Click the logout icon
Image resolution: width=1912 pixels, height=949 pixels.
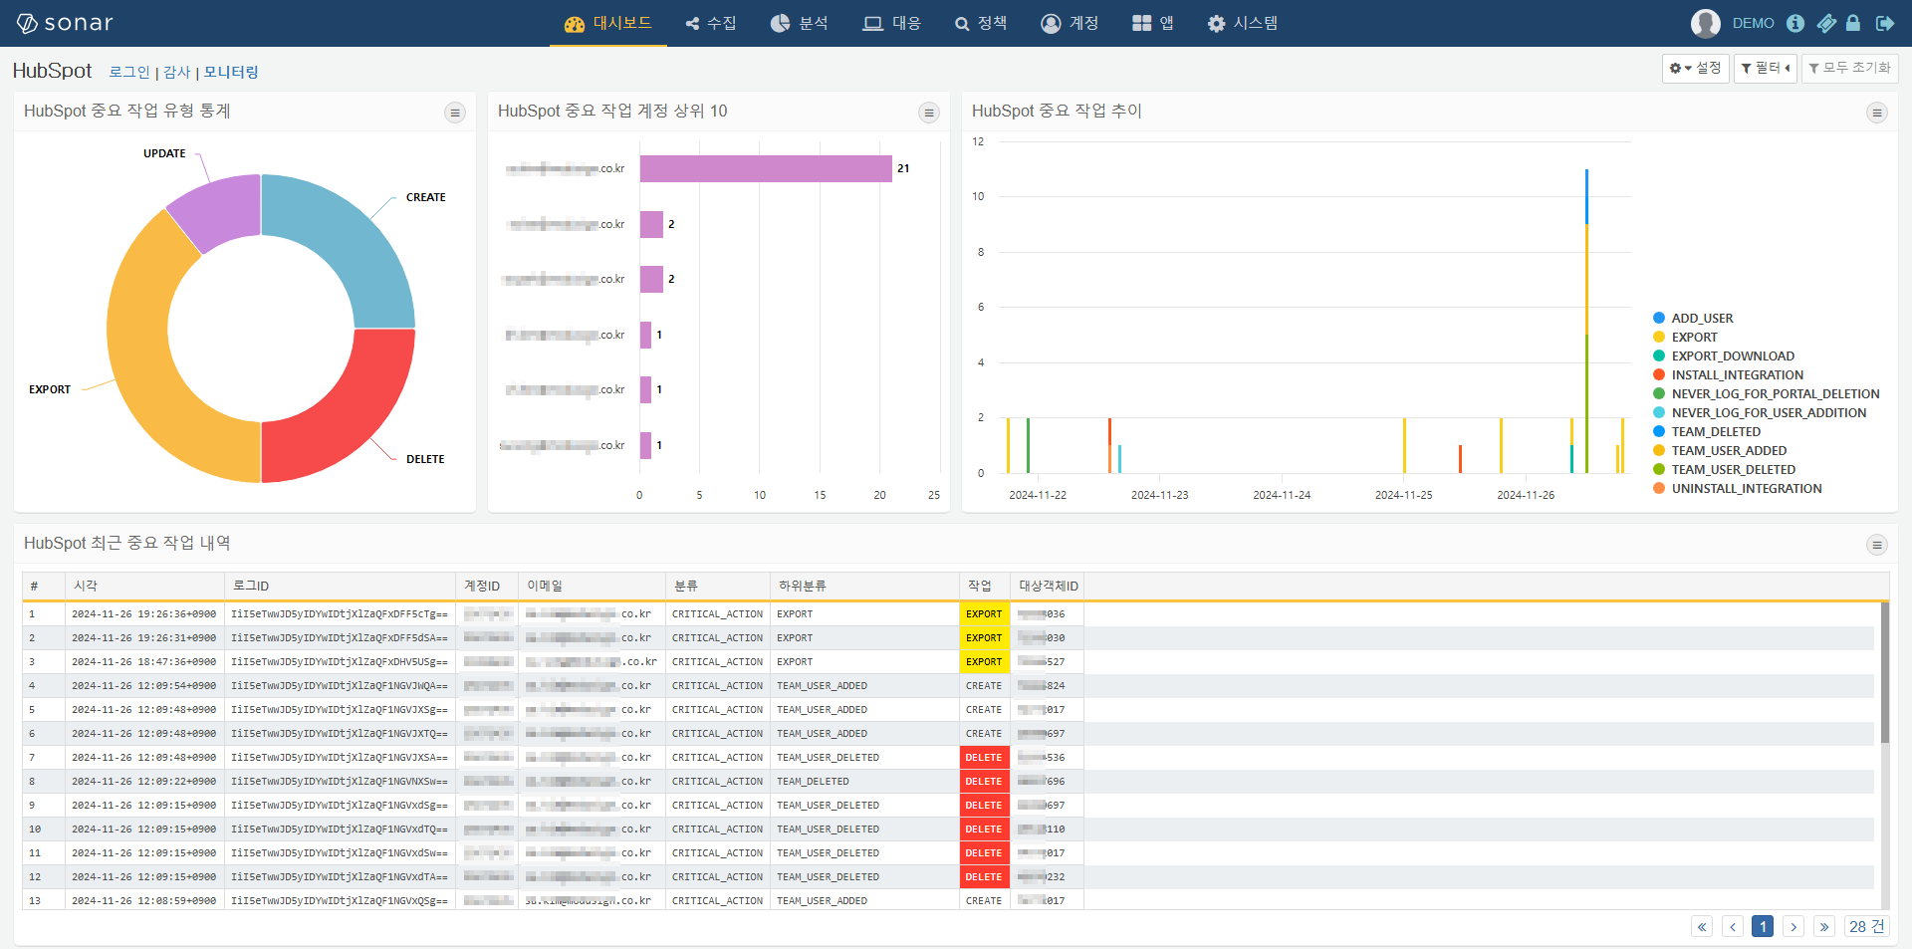(x=1885, y=23)
